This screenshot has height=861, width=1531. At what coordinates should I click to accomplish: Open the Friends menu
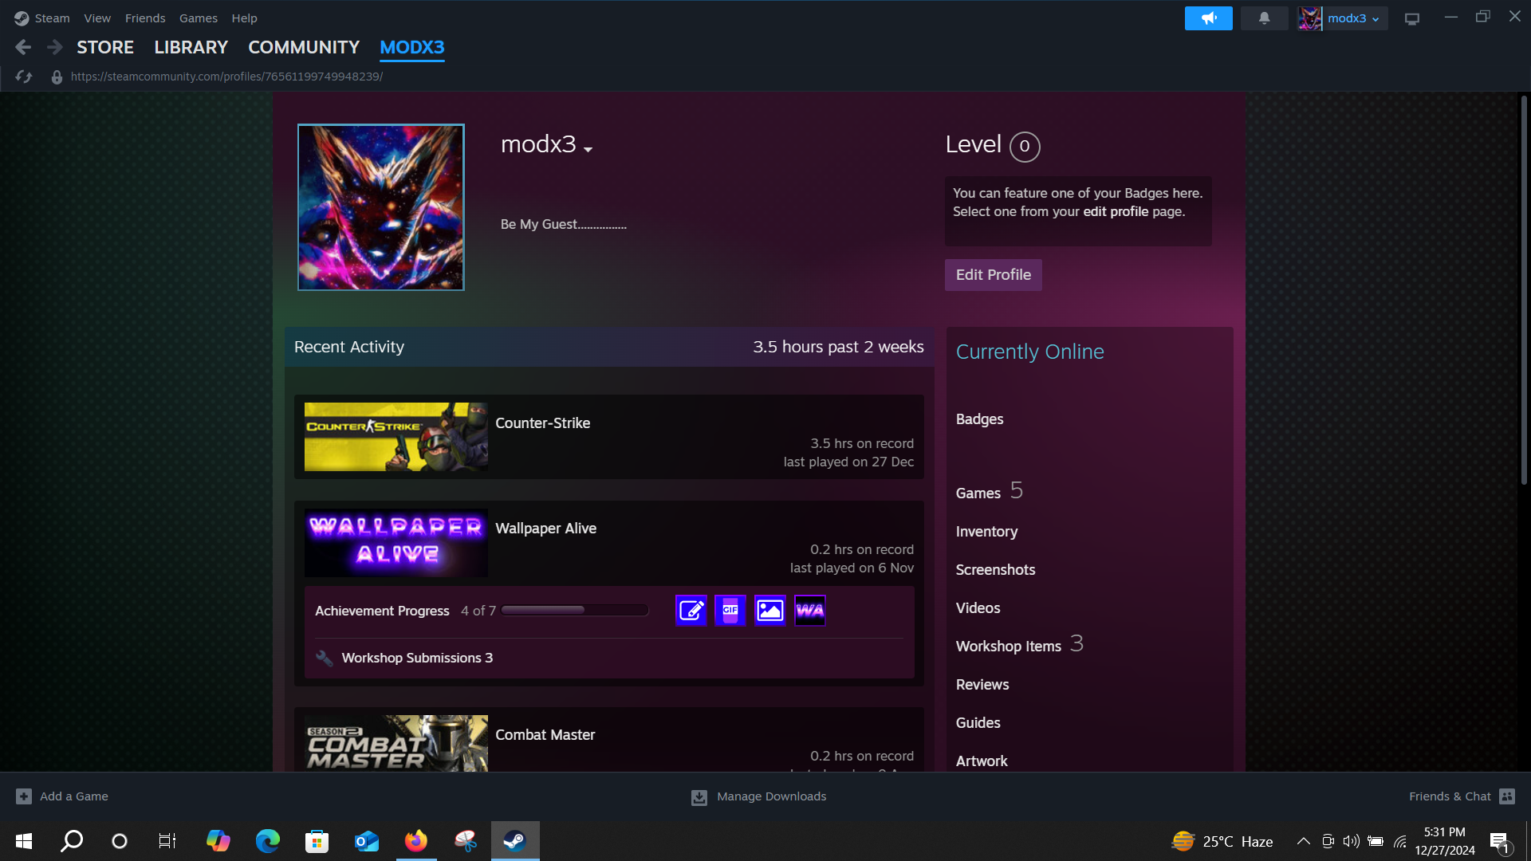145,18
